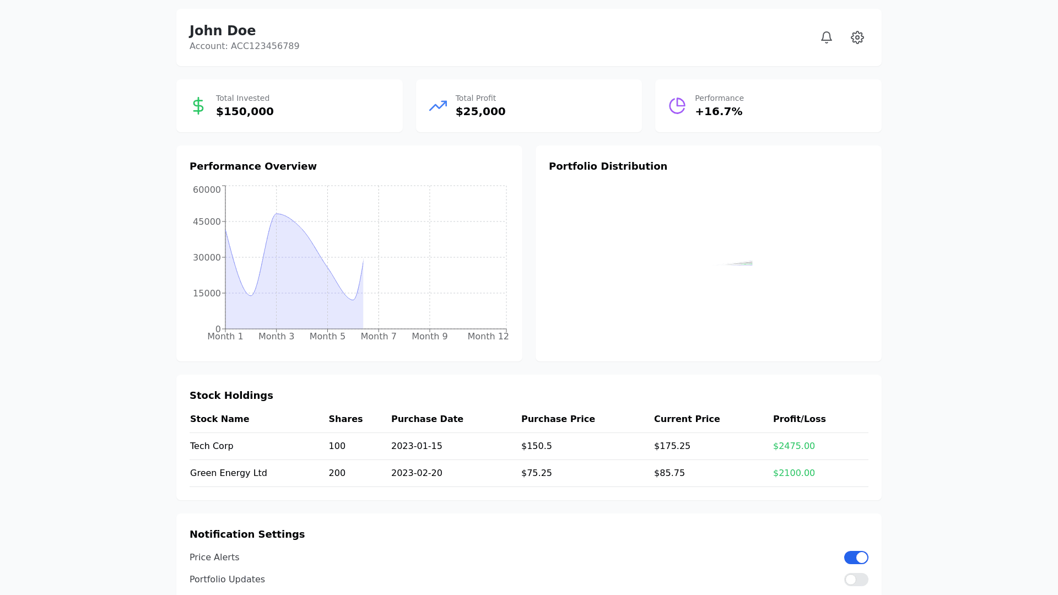
Task: Click the Purchase Date column header
Action: [427, 419]
